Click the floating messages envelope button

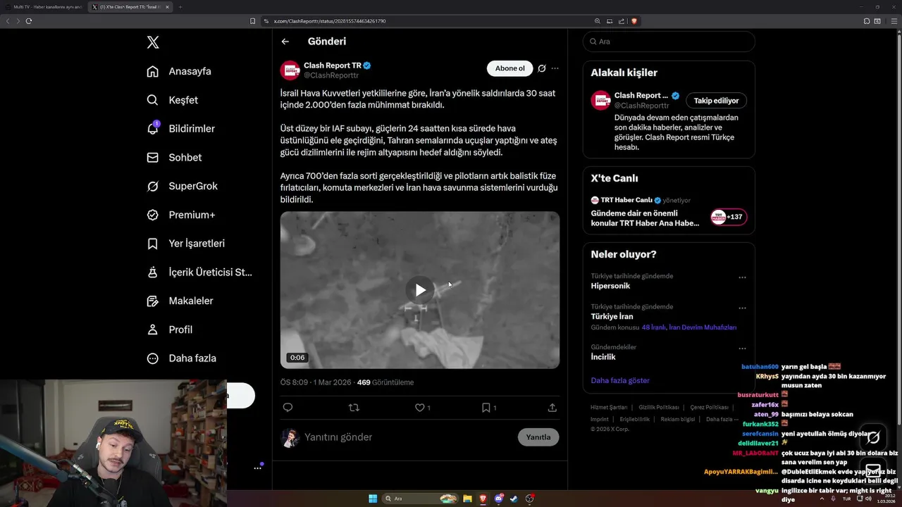click(x=873, y=471)
